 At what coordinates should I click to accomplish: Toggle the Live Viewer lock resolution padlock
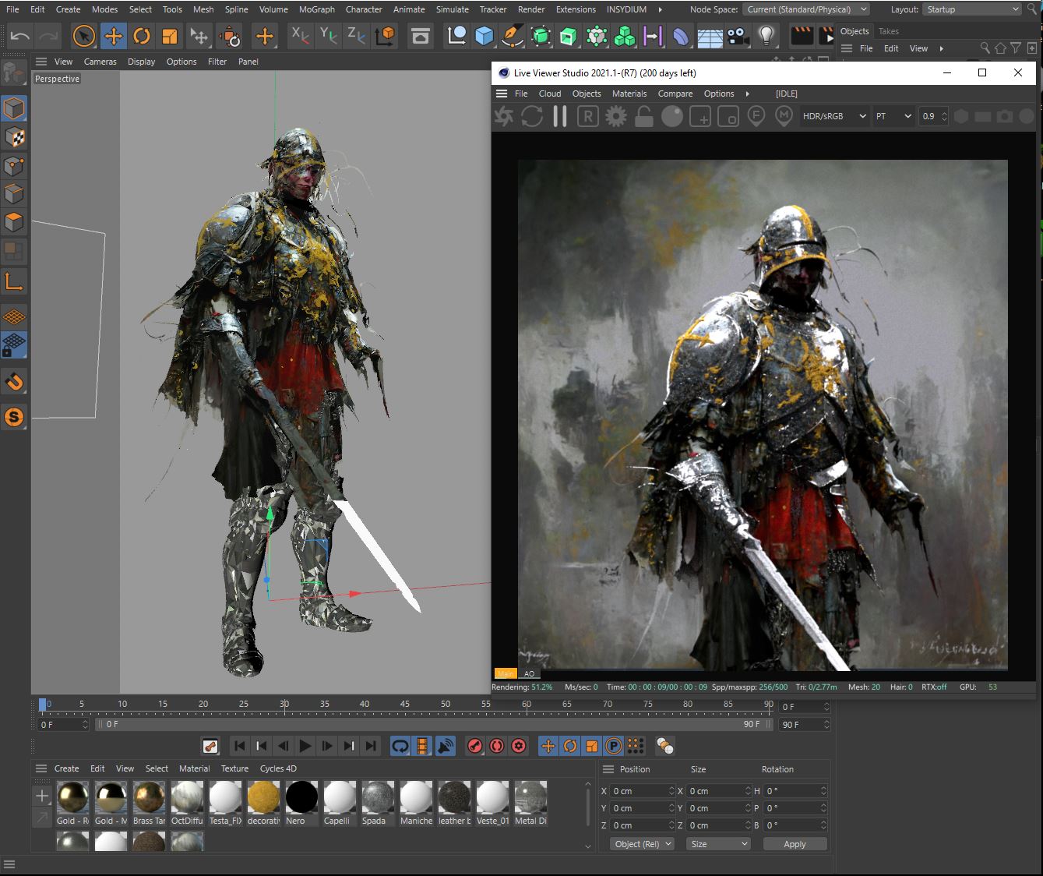643,116
